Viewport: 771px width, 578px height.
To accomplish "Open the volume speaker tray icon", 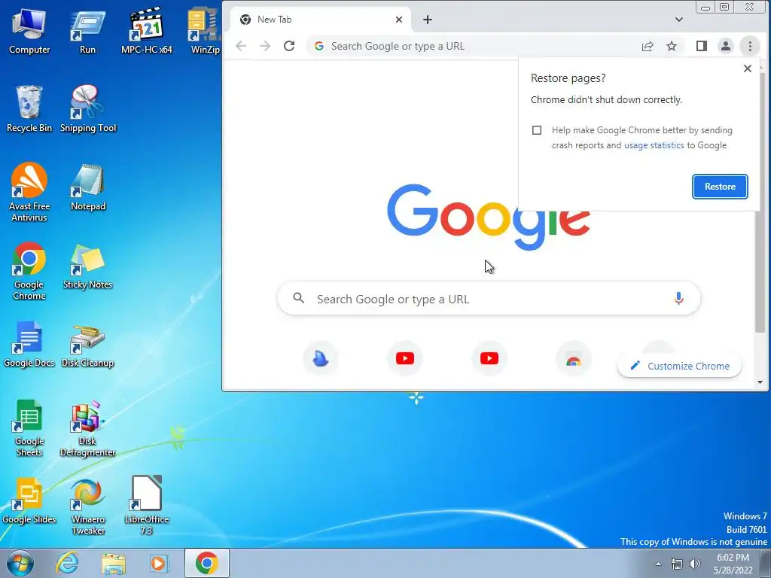I will click(695, 564).
